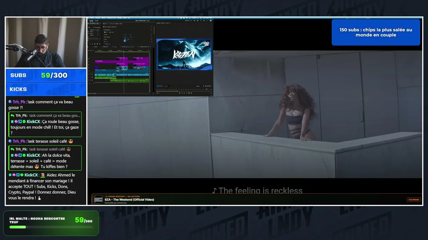Click the 'Tu kiffes bien ?' chat text
Image resolution: width=428 pixels, height=240 pixels.
[54, 167]
